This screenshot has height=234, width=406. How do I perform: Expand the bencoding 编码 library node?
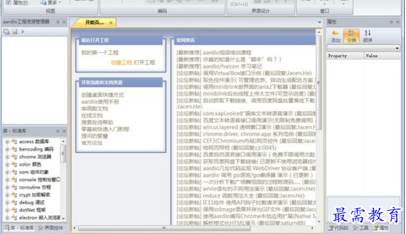(7, 149)
